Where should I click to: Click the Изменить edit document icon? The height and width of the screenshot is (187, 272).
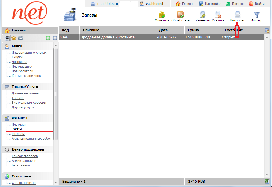pyautogui.click(x=202, y=15)
